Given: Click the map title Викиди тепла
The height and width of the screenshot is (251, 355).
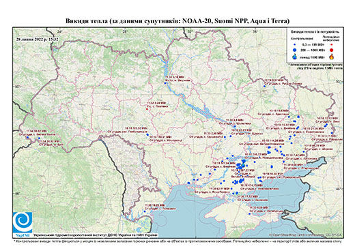Looking at the screenshot, I should tap(177, 21).
